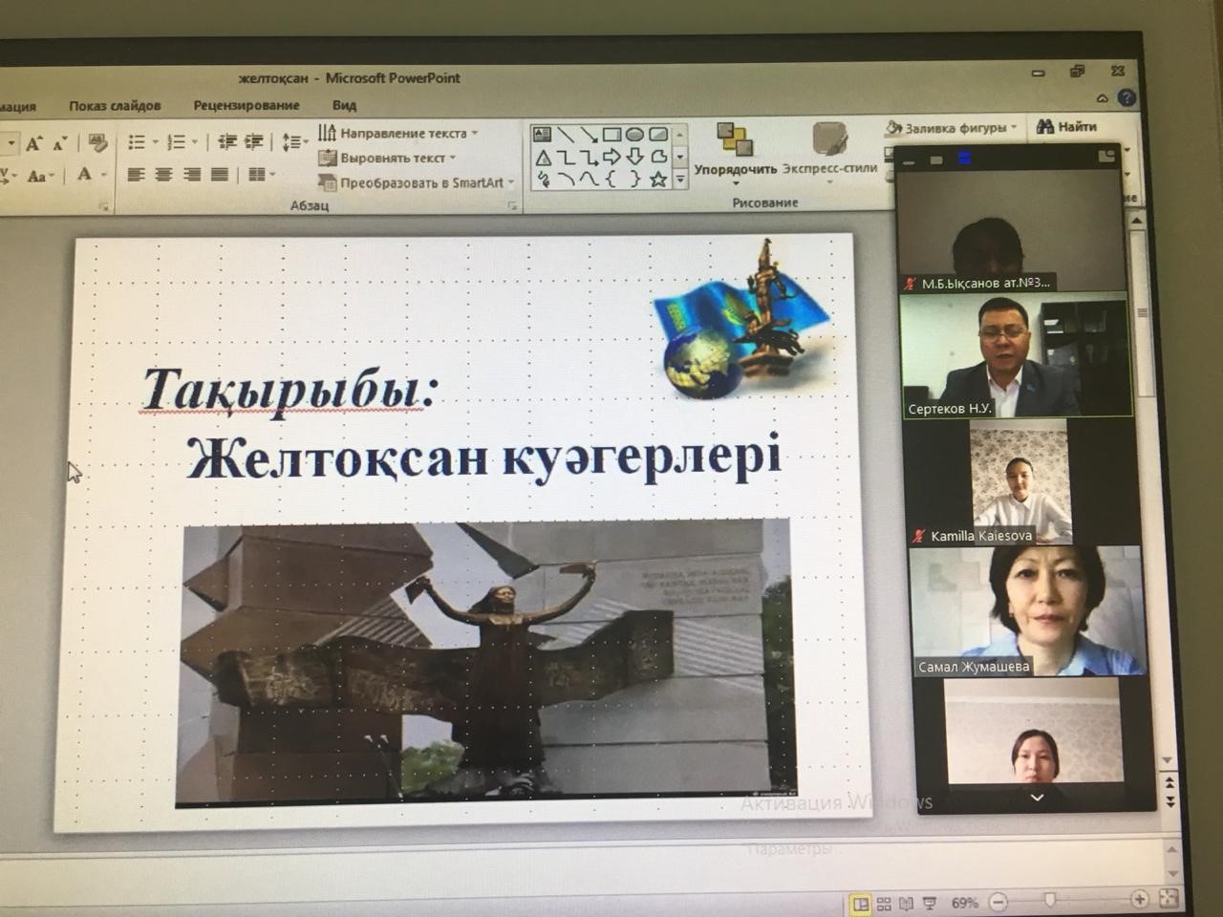
Task: Select the Rectangle shape
Action: pos(611,135)
